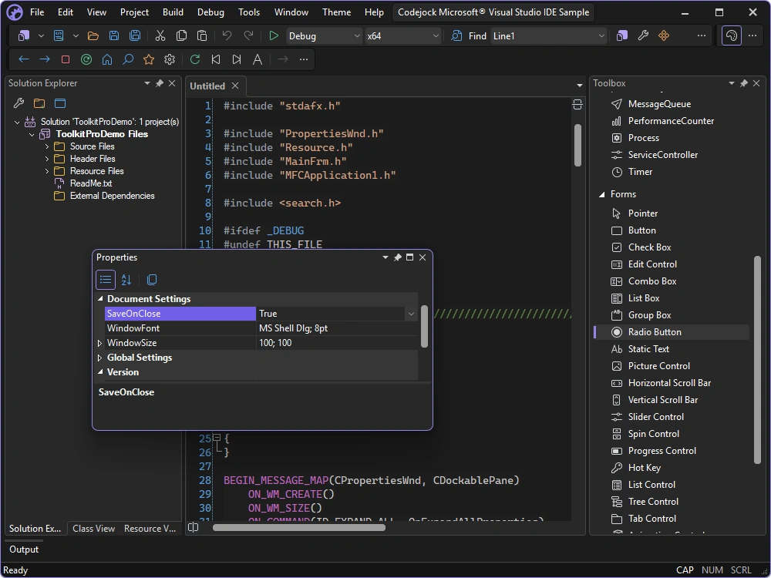Click the green Refresh circular arrow
The image size is (771, 578).
click(195, 59)
